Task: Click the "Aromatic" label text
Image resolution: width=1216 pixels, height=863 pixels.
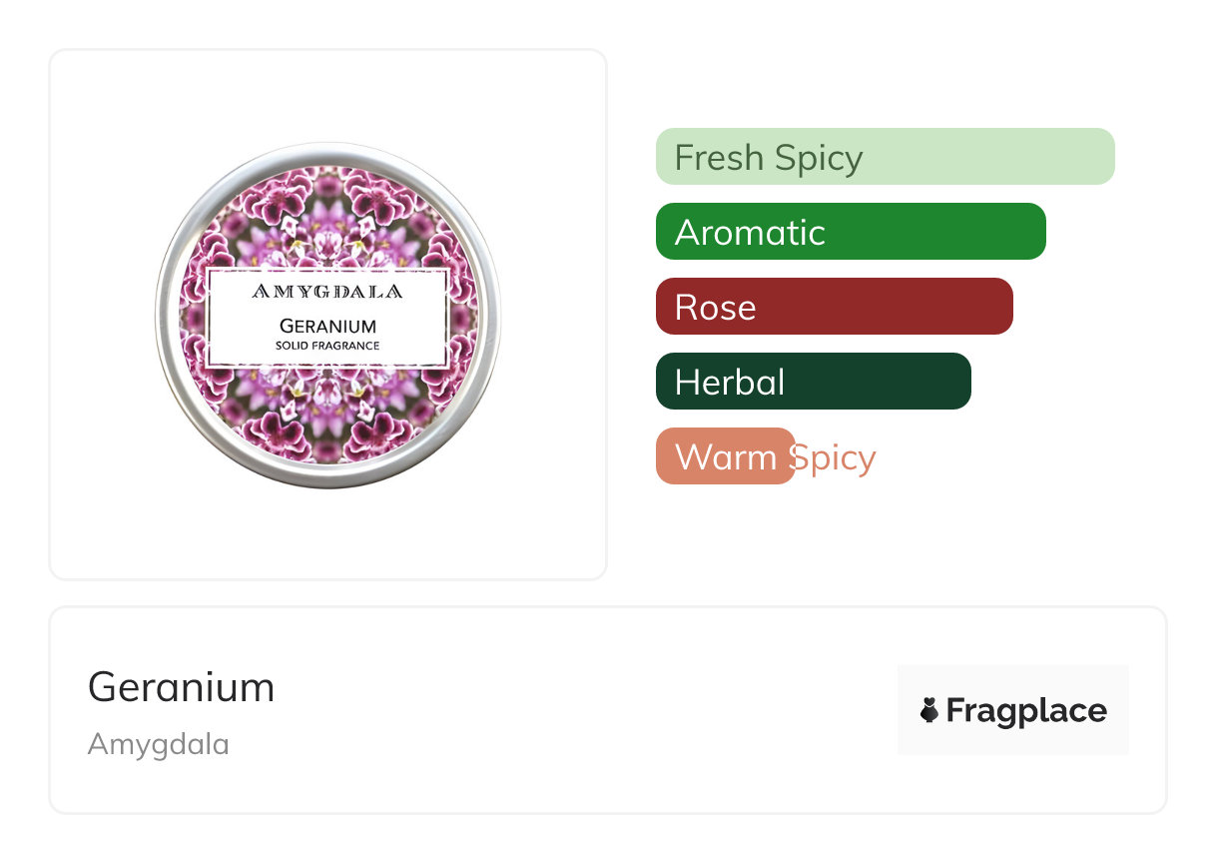Action: pos(750,233)
